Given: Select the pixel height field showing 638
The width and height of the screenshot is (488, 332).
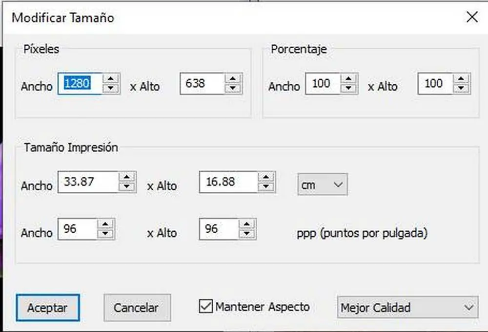Looking at the screenshot, I should 202,84.
